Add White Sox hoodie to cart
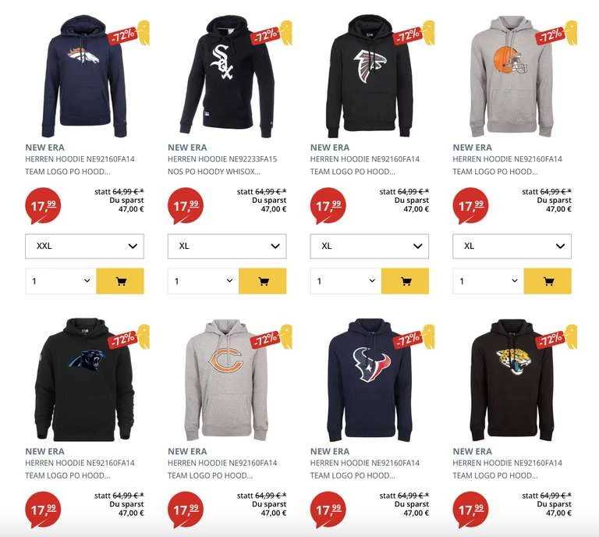Image resolution: width=599 pixels, height=537 pixels. coord(262,281)
